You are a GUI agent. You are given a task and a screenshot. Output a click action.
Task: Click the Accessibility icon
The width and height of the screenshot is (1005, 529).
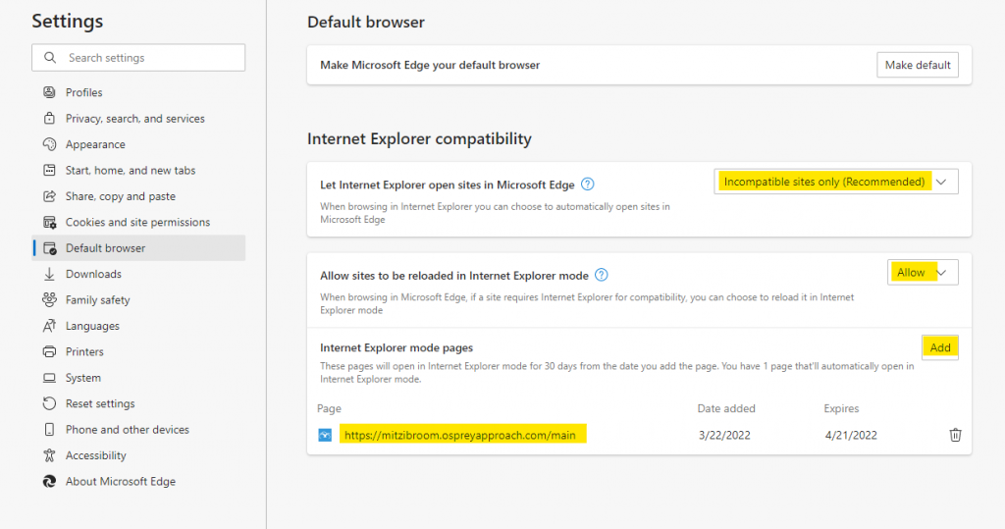[49, 455]
